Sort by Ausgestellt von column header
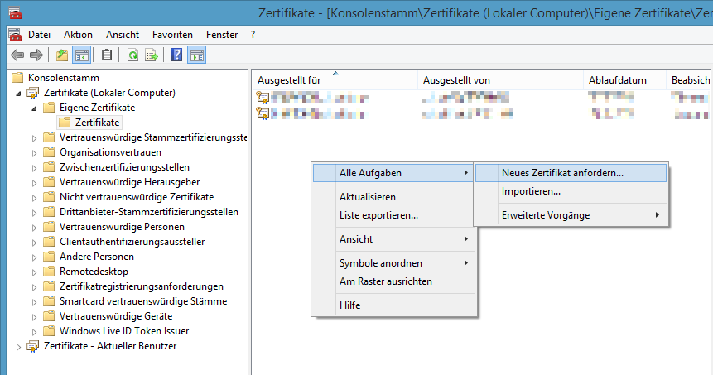The width and height of the screenshot is (713, 375). [456, 80]
